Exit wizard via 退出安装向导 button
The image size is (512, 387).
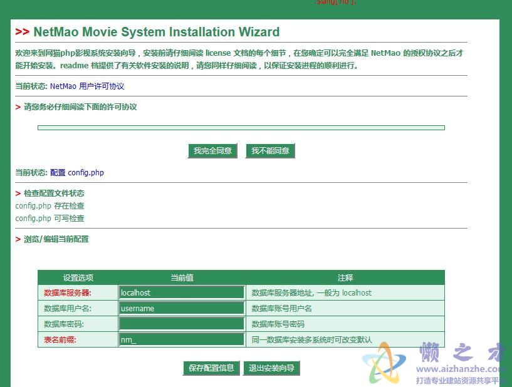(271, 368)
